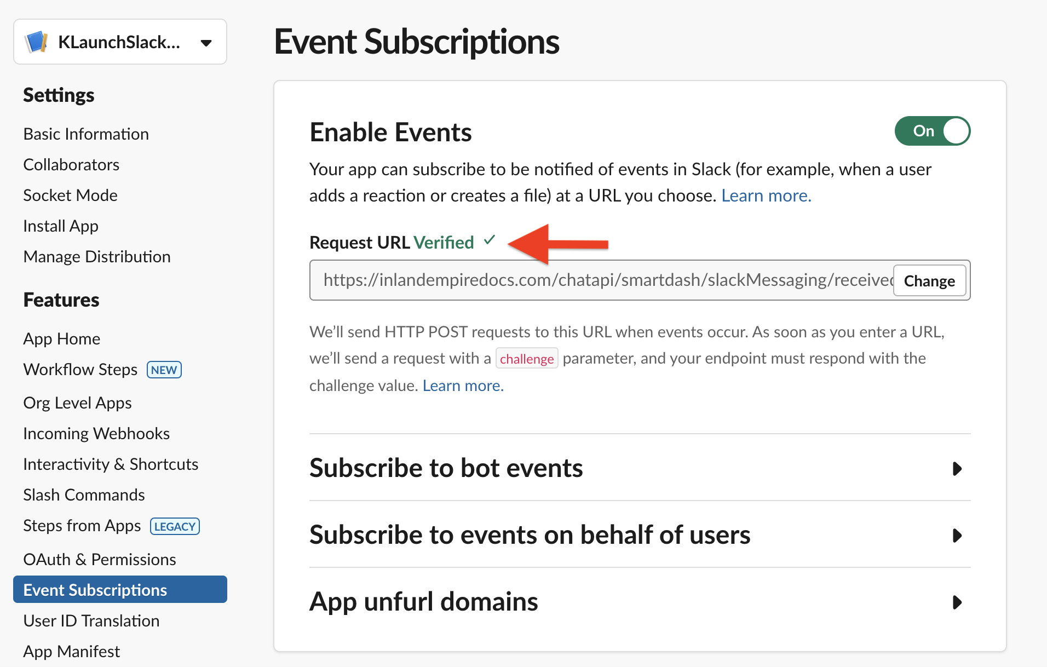Click the KLaunchSlack app logo icon
1047x667 pixels.
tap(37, 42)
